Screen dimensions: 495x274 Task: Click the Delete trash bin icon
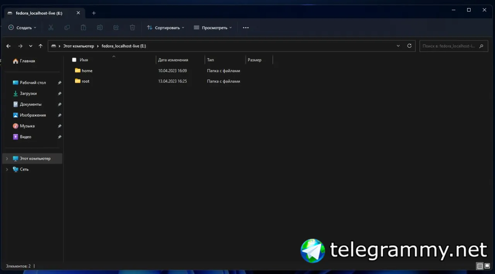[132, 27]
